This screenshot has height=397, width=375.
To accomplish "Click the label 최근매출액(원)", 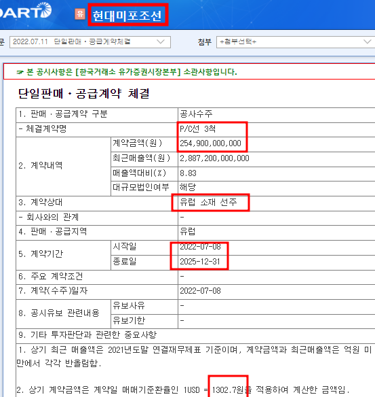I will 142,158.
